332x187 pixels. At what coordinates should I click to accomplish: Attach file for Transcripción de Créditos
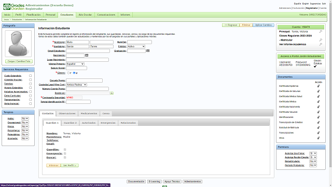click(318, 123)
